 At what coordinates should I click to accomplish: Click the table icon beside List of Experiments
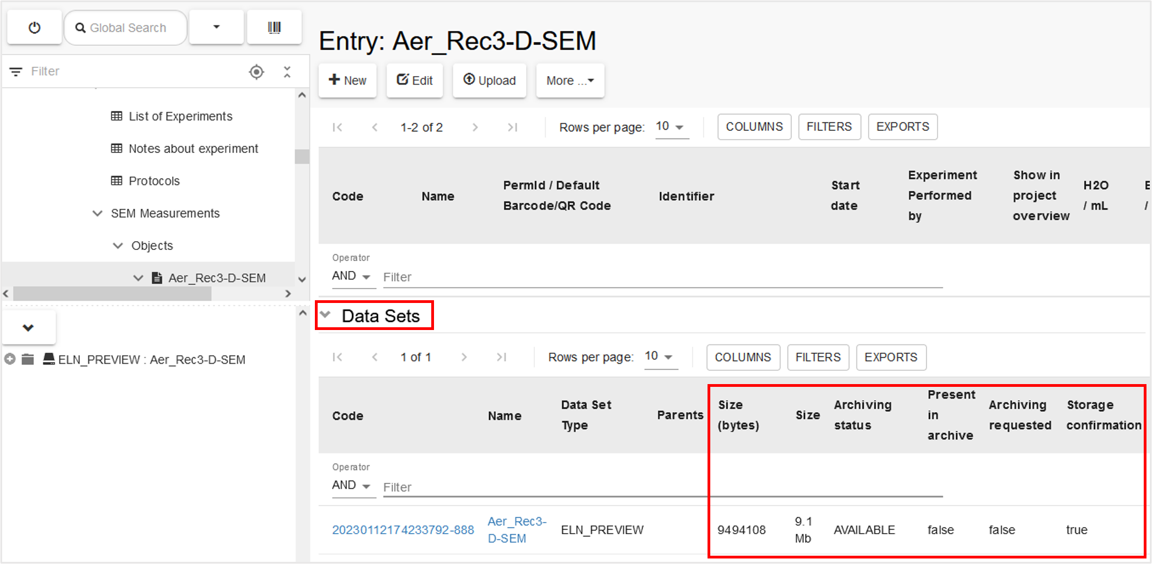pos(116,116)
